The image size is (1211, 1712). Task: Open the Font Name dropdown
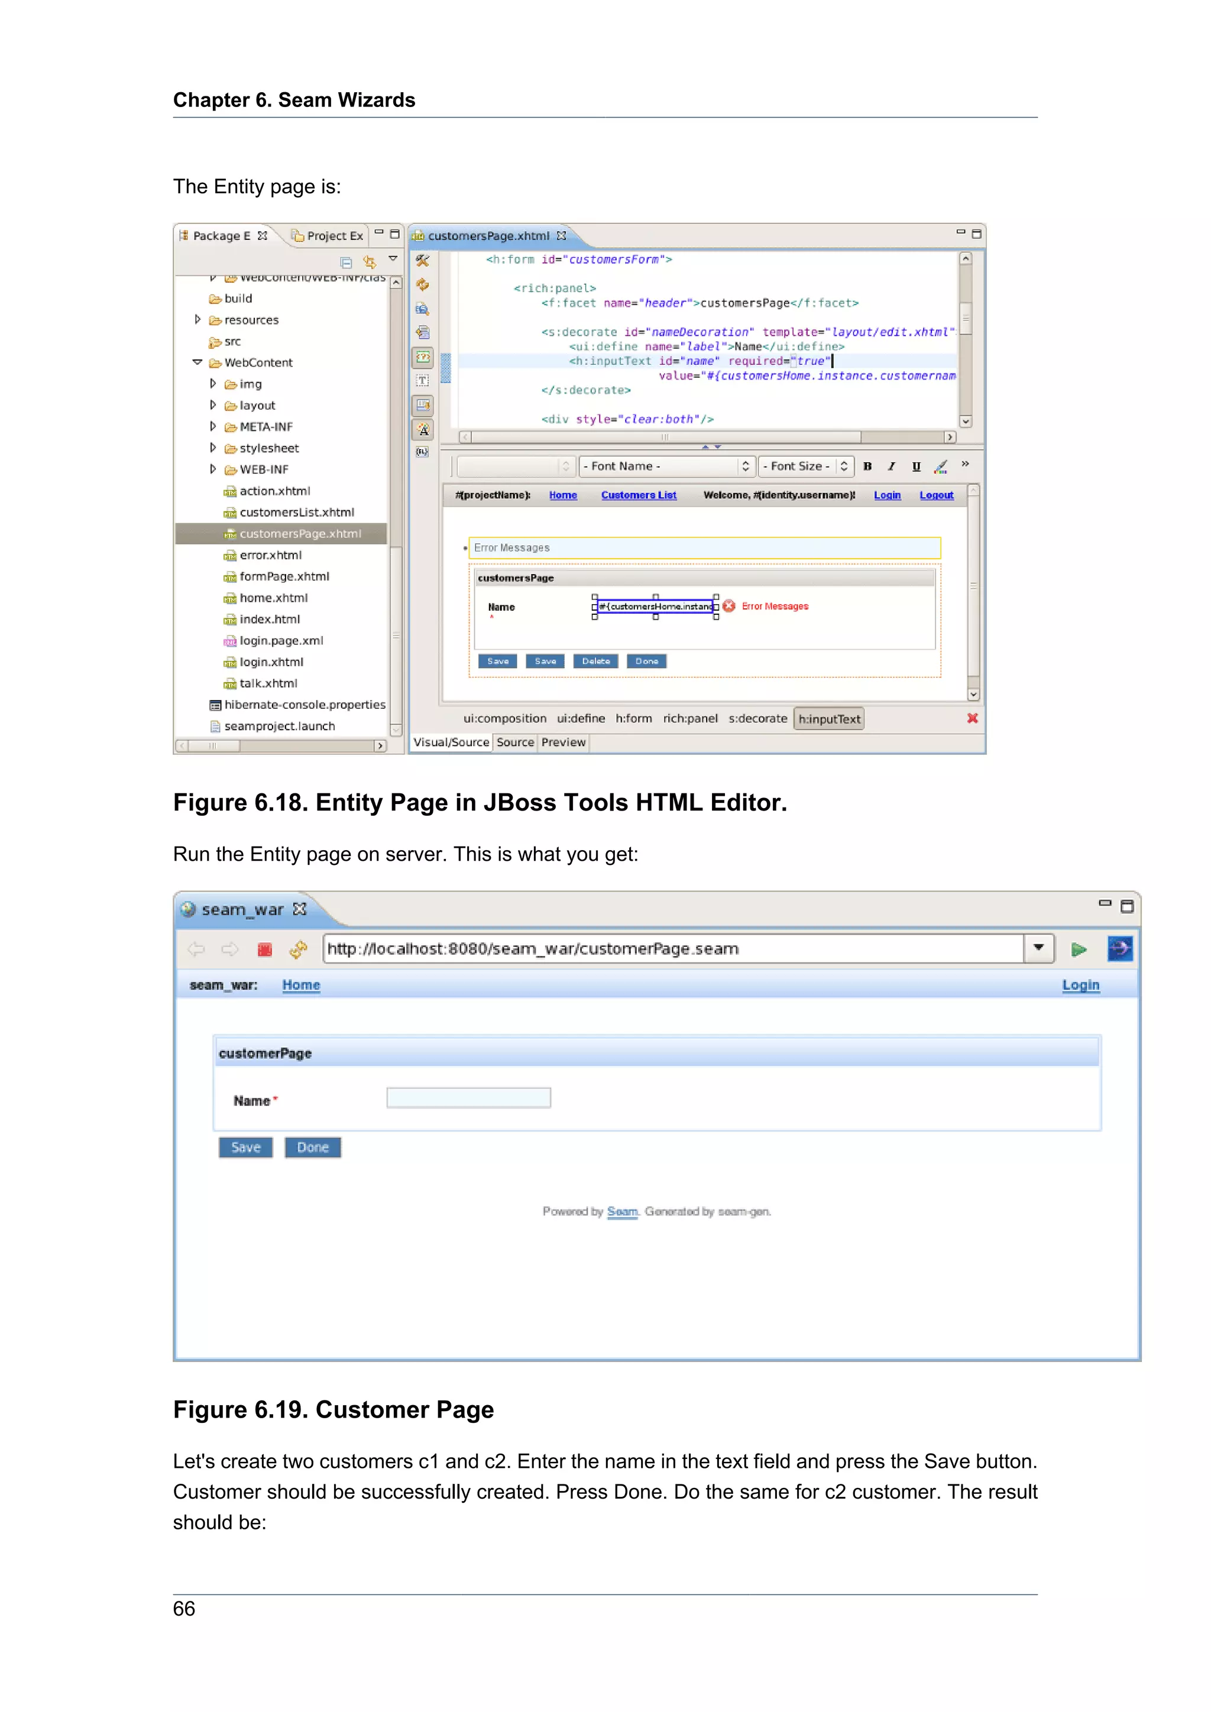point(668,467)
